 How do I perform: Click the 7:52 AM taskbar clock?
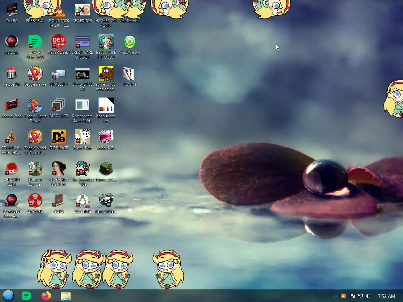pos(386,296)
